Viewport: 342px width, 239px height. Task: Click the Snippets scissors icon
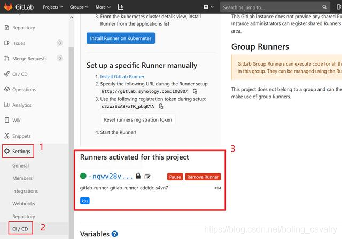click(x=7, y=136)
